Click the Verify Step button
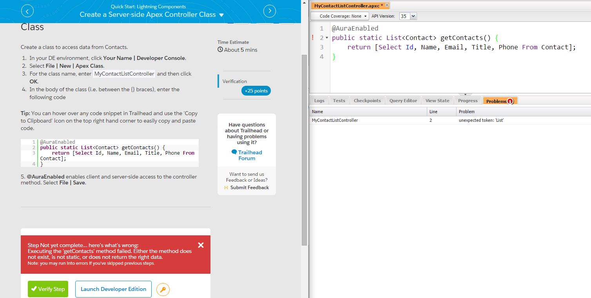This screenshot has height=298, width=591. (48, 289)
